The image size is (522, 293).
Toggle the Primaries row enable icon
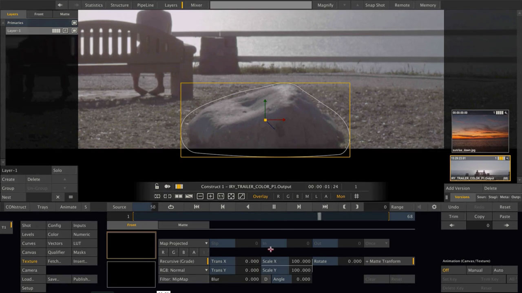[x=74, y=23]
